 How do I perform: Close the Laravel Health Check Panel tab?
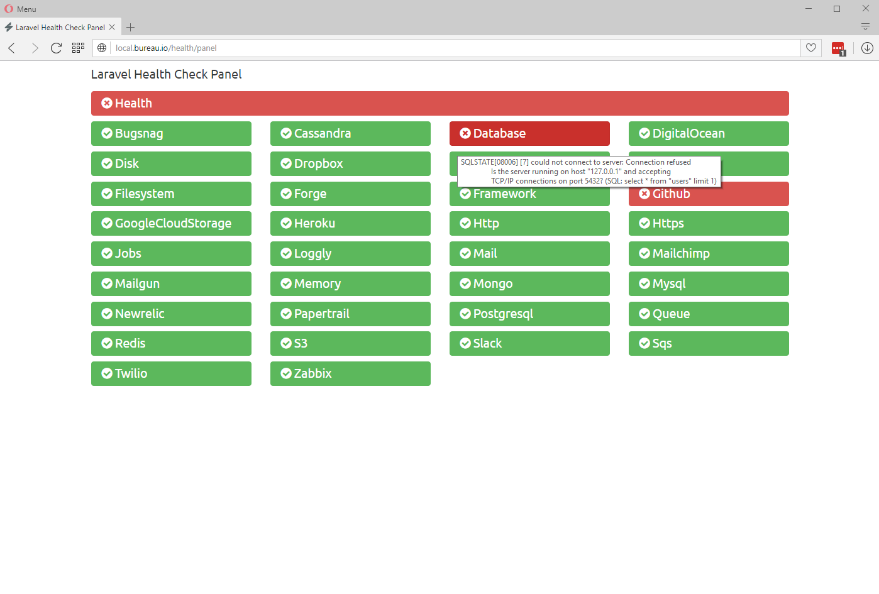pos(112,27)
